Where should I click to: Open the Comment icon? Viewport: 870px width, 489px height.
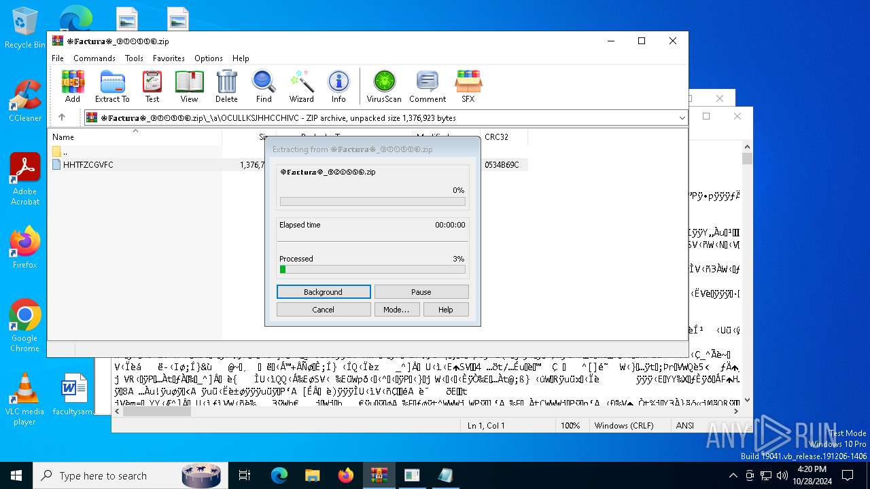[427, 86]
